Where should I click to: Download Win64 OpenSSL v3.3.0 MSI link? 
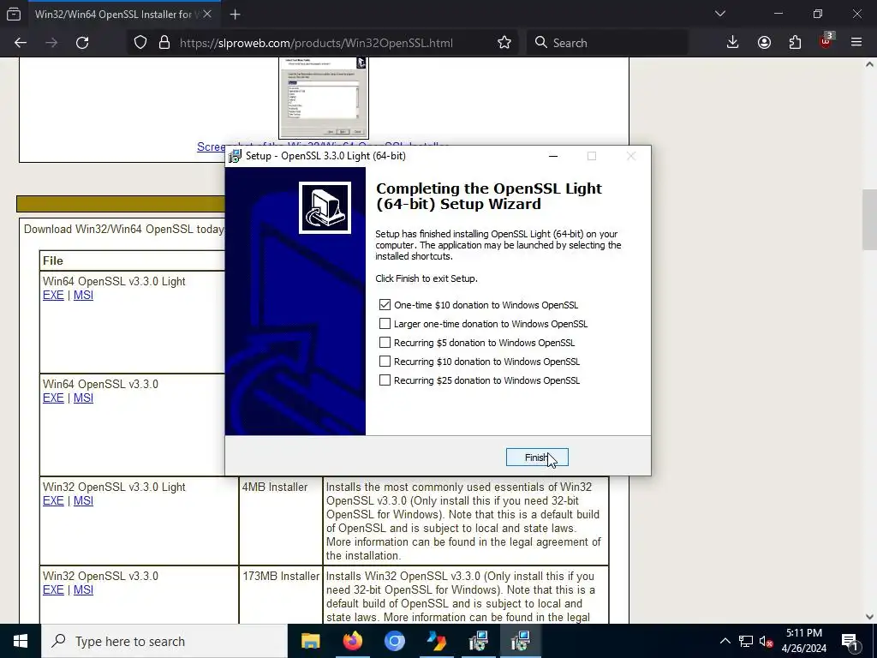click(x=83, y=398)
